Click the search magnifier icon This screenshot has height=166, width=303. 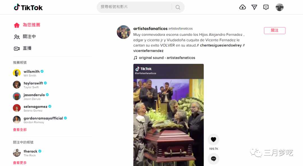tap(178, 7)
